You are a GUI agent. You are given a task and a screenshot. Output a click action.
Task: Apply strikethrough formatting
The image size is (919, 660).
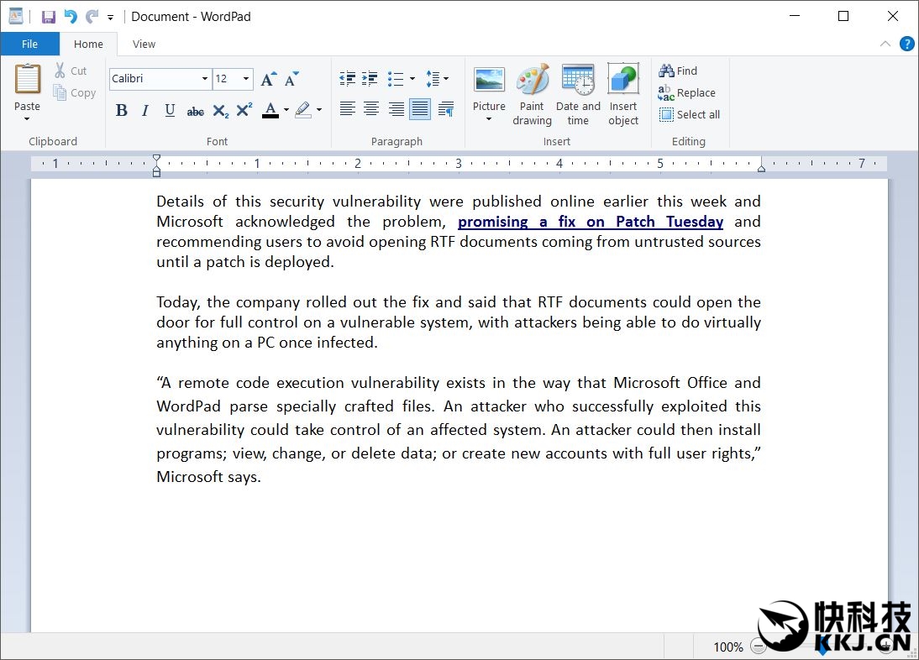pyautogui.click(x=195, y=110)
